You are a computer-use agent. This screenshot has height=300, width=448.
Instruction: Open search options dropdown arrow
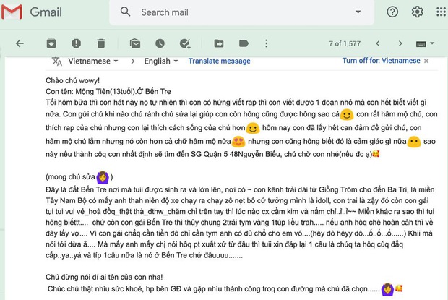358,12
